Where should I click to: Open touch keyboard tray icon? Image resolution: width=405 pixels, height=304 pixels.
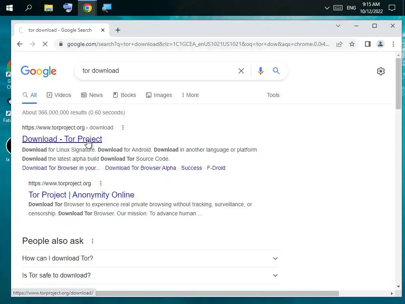[x=338, y=8]
